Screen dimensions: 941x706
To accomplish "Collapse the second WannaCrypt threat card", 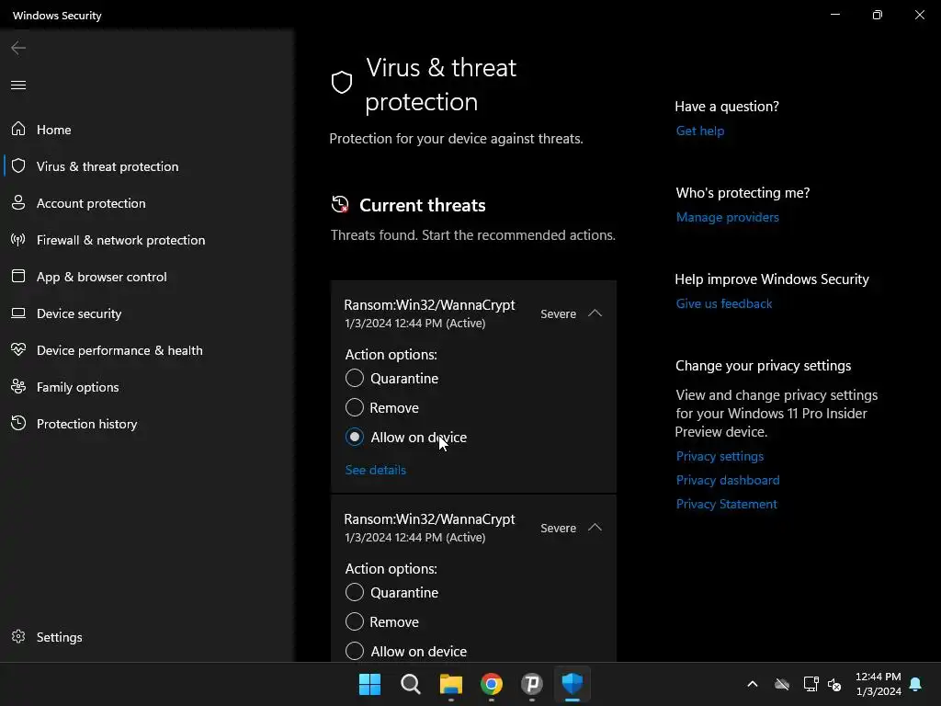I will (x=595, y=528).
